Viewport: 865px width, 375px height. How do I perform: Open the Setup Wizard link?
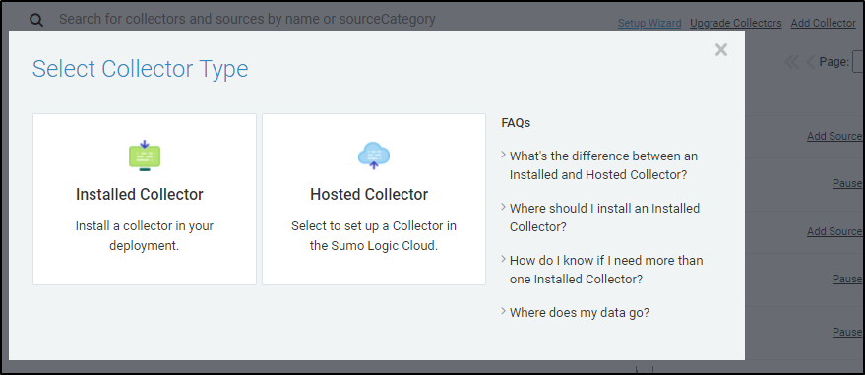pyautogui.click(x=649, y=24)
